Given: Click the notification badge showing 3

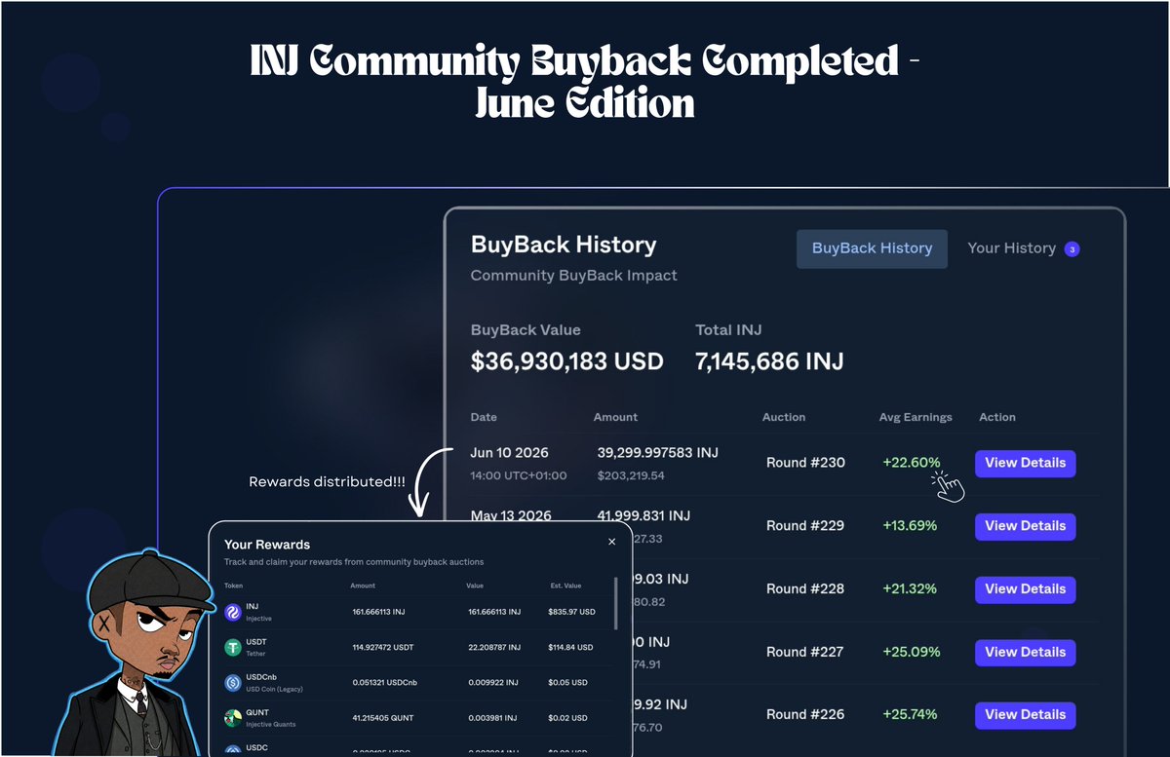Looking at the screenshot, I should coord(1072,249).
